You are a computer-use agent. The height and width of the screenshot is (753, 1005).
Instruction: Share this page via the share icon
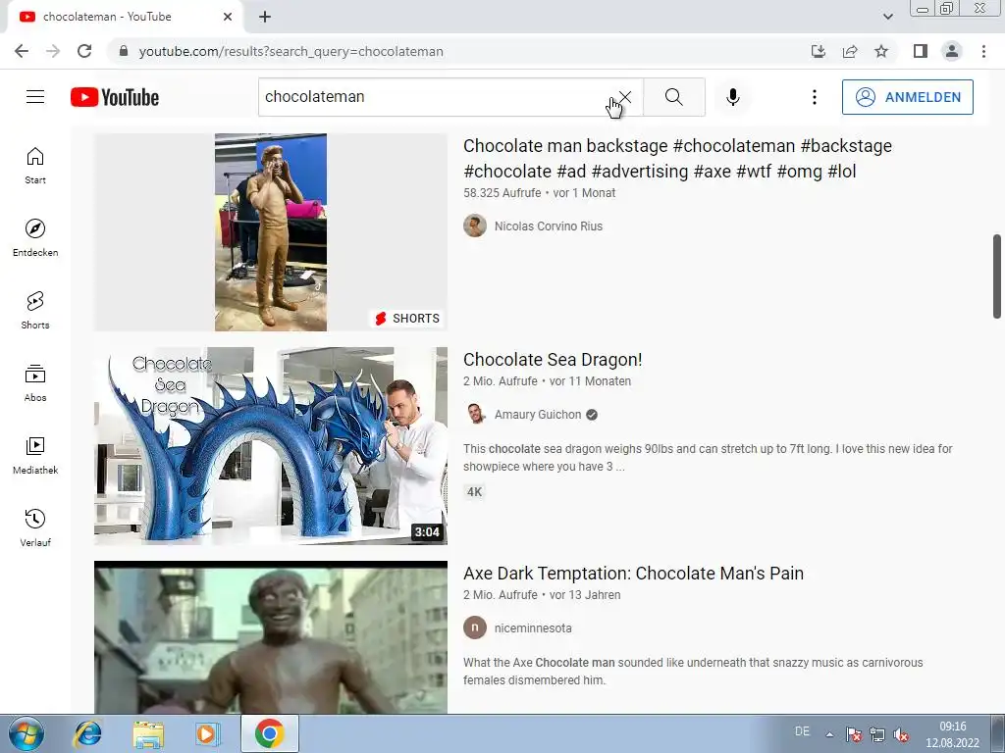click(x=850, y=51)
